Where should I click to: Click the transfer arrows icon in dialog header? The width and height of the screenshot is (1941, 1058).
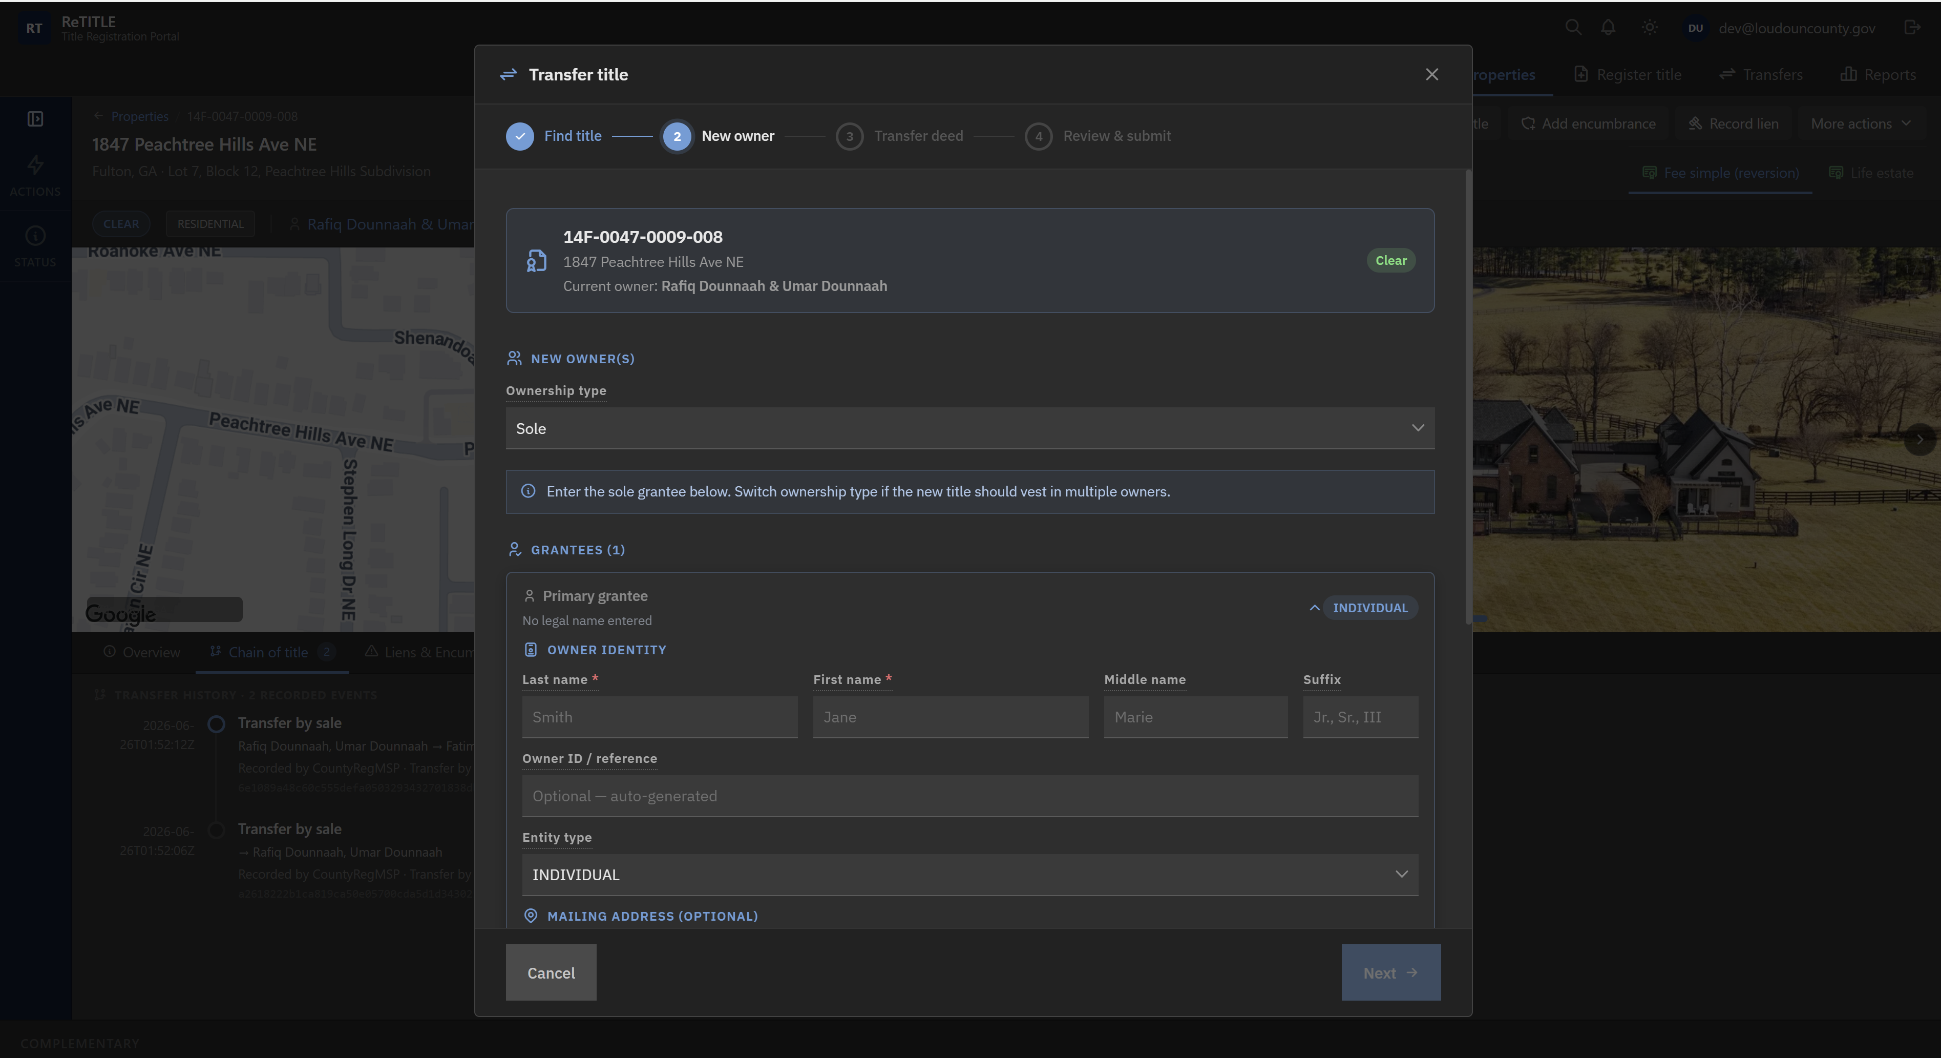[509, 75]
